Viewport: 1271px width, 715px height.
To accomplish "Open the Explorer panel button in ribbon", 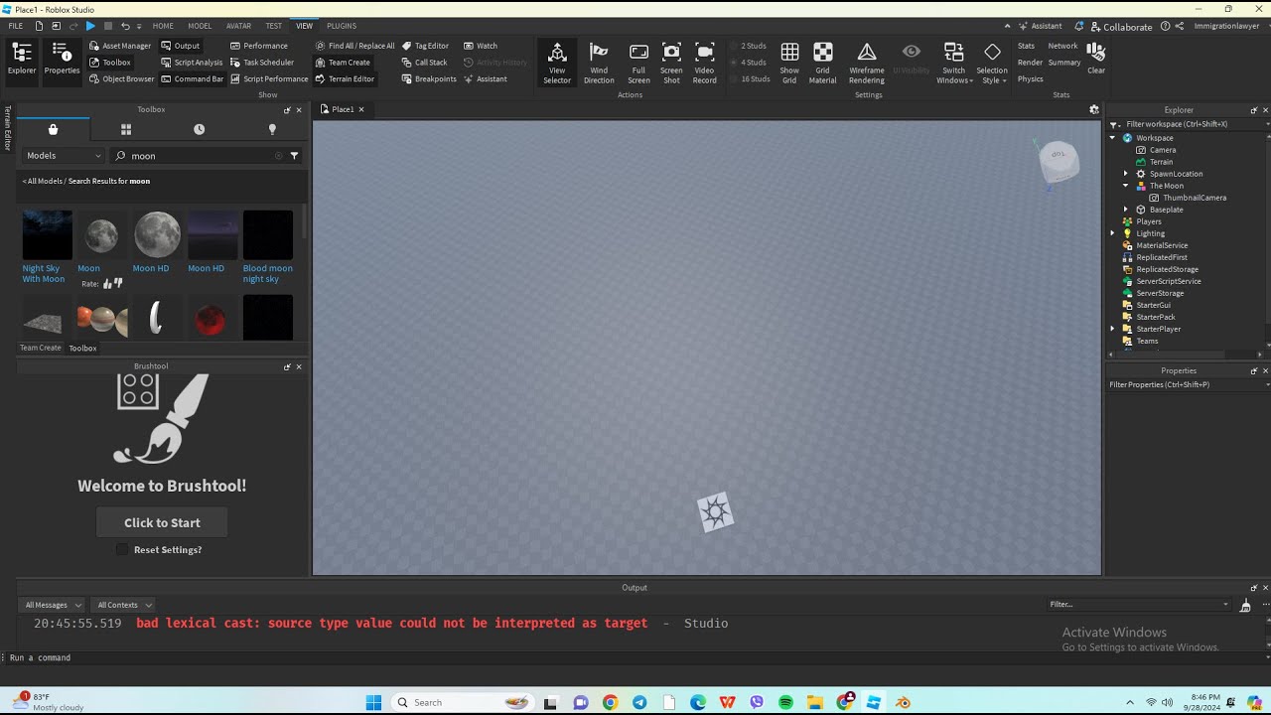I will coord(22,59).
